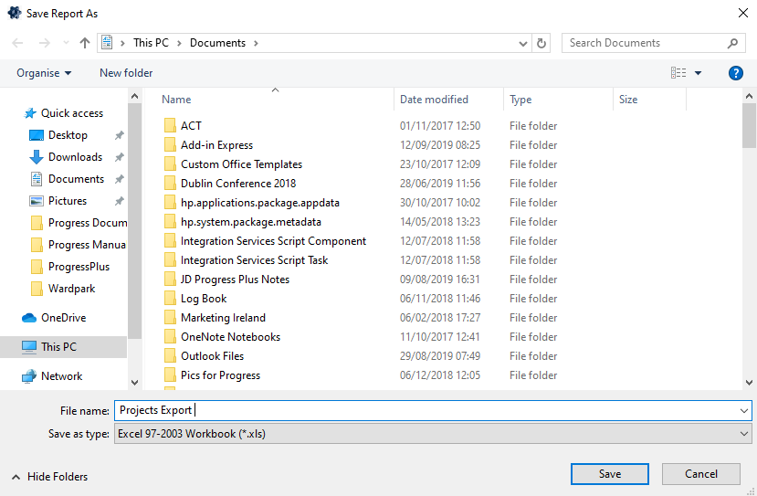Click the pin icon beside Pictures

pos(120,201)
